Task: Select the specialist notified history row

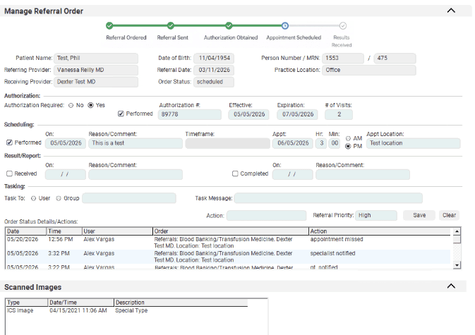Action: tap(228, 257)
